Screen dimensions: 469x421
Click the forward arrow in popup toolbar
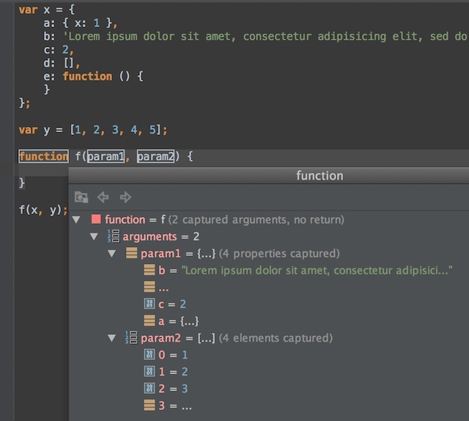click(125, 197)
